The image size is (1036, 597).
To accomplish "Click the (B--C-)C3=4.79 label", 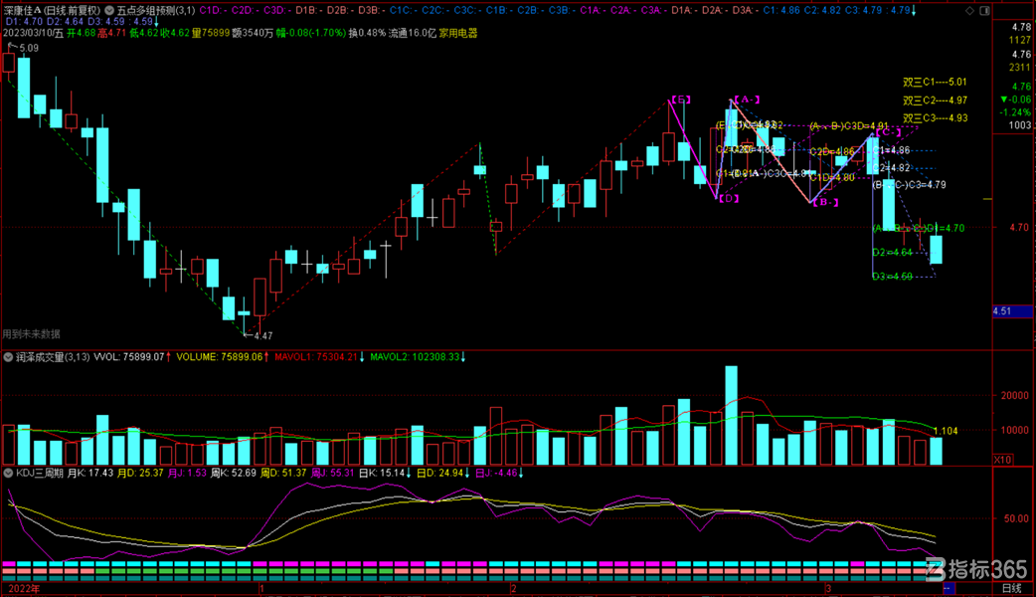I will (x=909, y=184).
